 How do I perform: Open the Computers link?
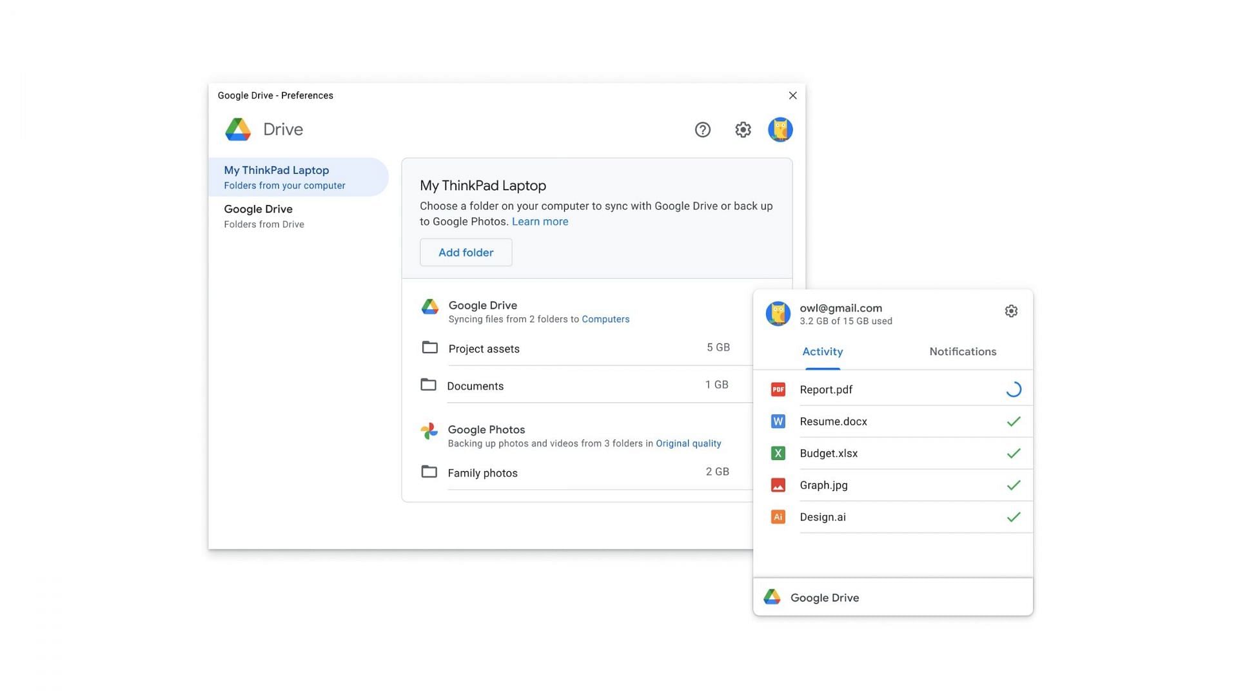[605, 320]
